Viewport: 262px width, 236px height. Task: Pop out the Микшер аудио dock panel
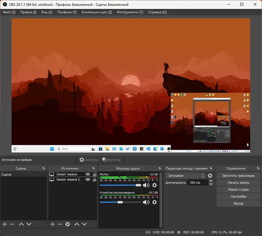click(159, 169)
